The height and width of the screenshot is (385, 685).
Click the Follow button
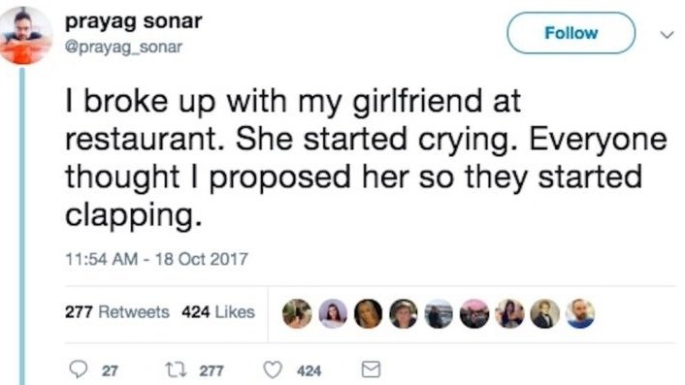click(x=571, y=33)
